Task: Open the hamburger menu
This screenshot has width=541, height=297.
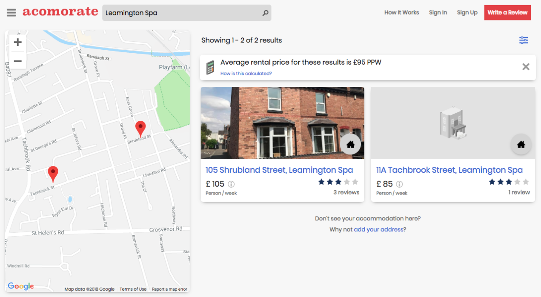Action: click(x=11, y=13)
